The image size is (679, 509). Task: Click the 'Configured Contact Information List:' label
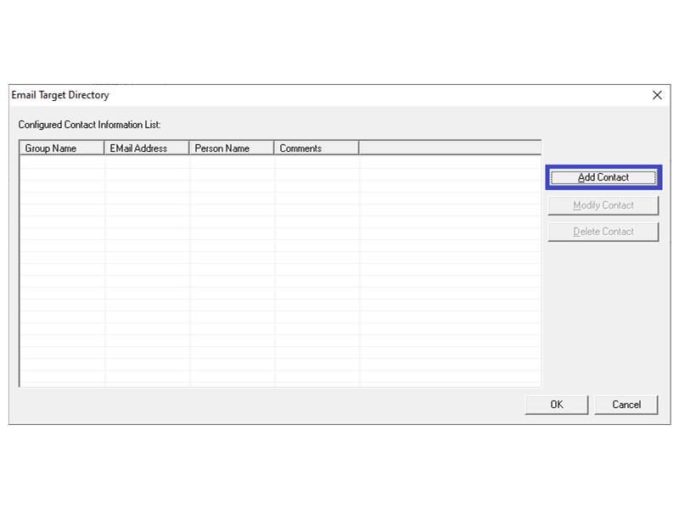click(x=89, y=125)
